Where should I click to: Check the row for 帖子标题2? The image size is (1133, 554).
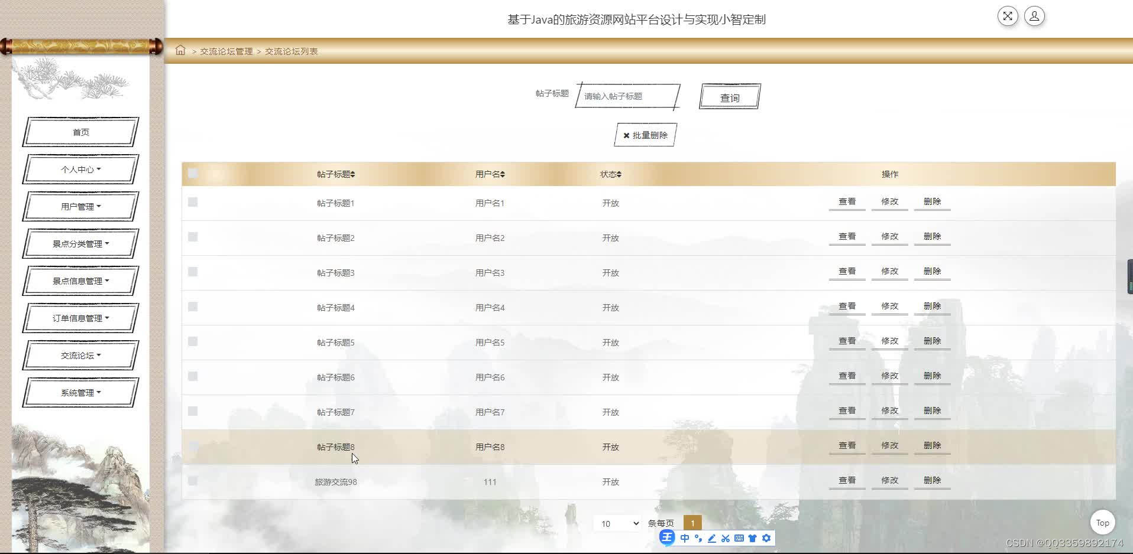(x=193, y=237)
